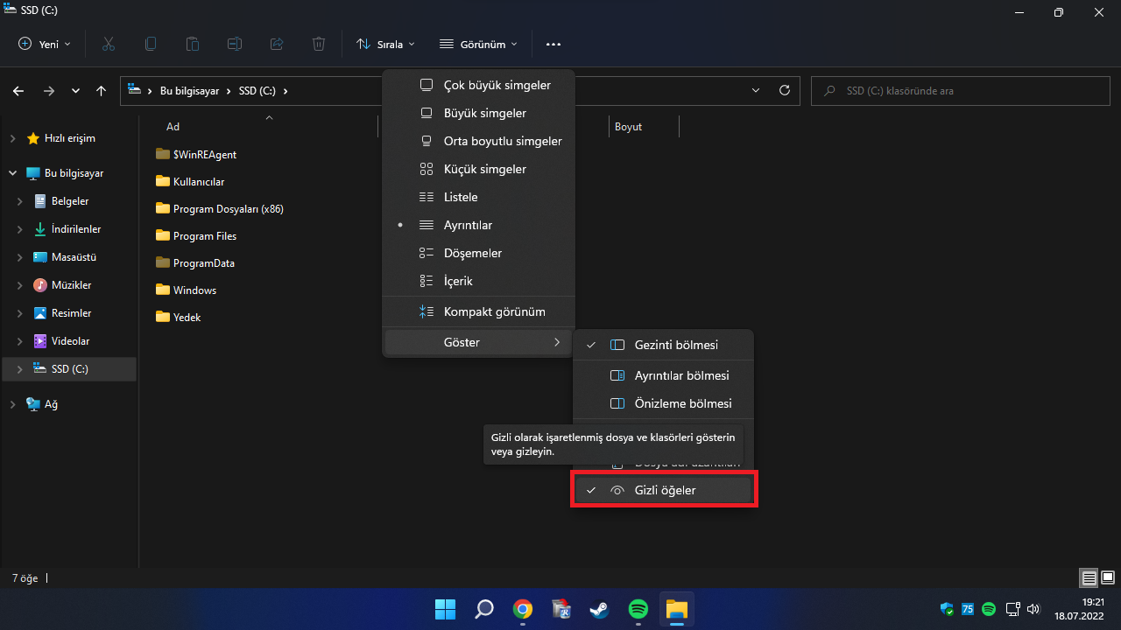Select Listele view option

pyautogui.click(x=478, y=197)
